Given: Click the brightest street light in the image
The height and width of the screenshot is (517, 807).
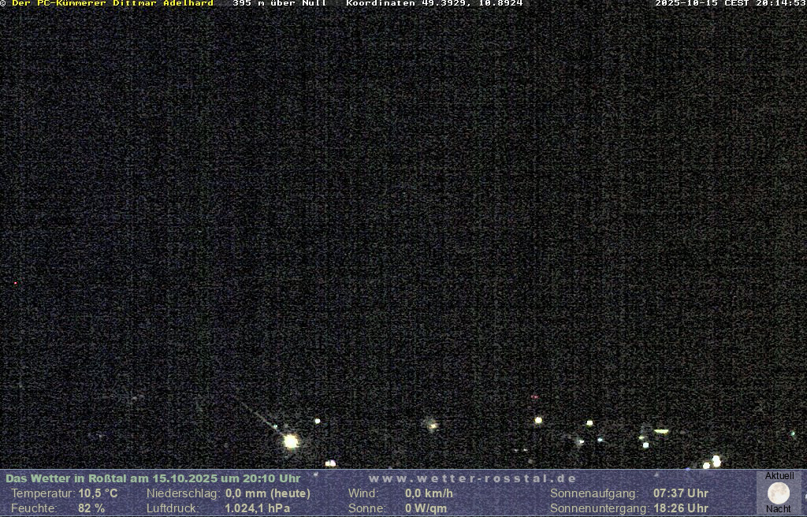Looking at the screenshot, I should [x=291, y=441].
